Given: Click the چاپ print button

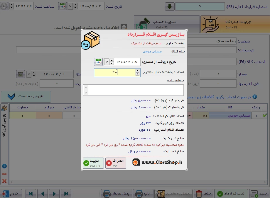Looking at the screenshot, I should (143, 194).
